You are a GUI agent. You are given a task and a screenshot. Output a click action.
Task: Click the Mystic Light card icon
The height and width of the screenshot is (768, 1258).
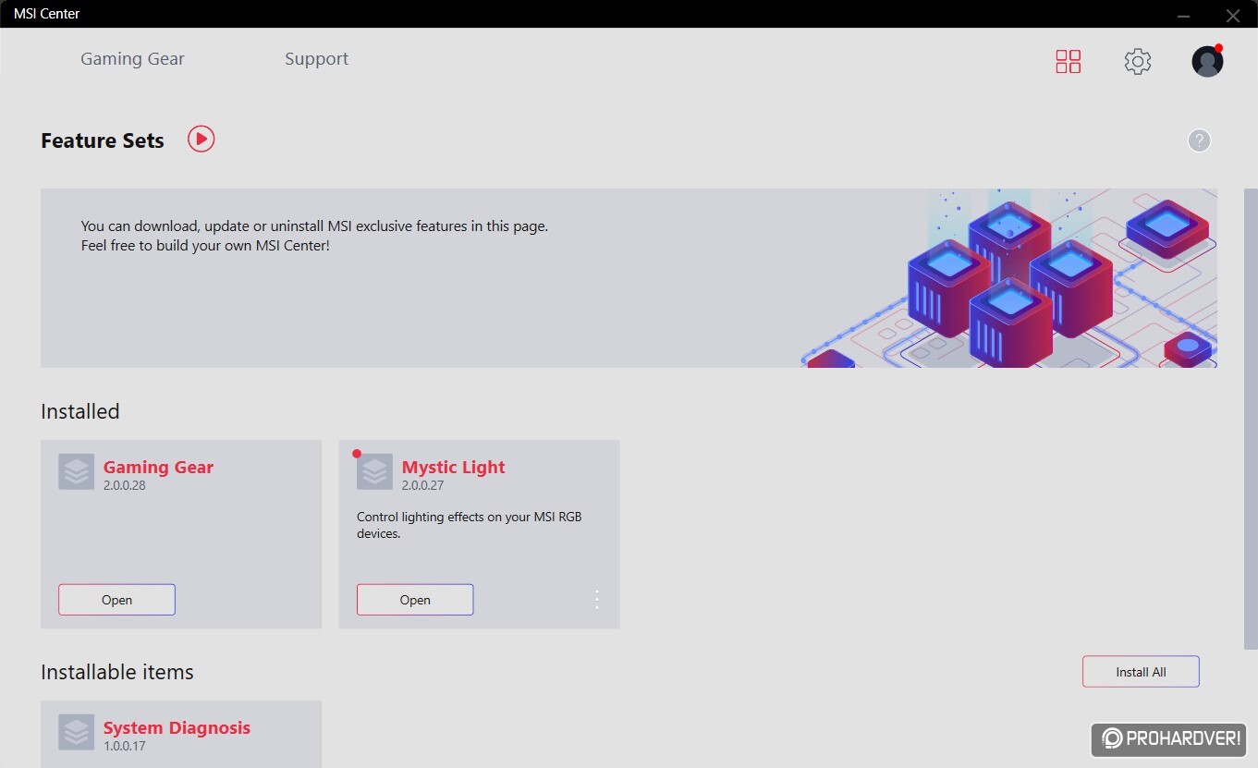click(374, 471)
